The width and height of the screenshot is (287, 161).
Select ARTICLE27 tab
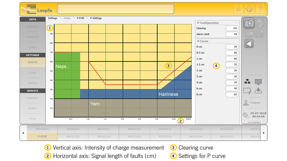103,129
